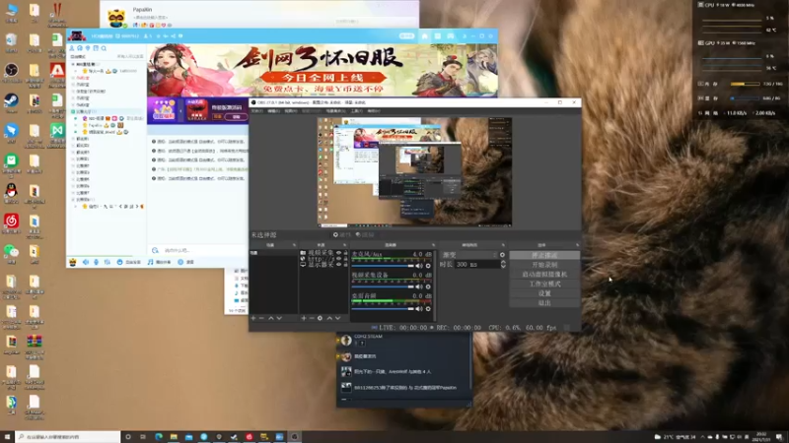Open the 视图 menu in OBS
The width and height of the screenshot is (789, 443).
pos(290,111)
